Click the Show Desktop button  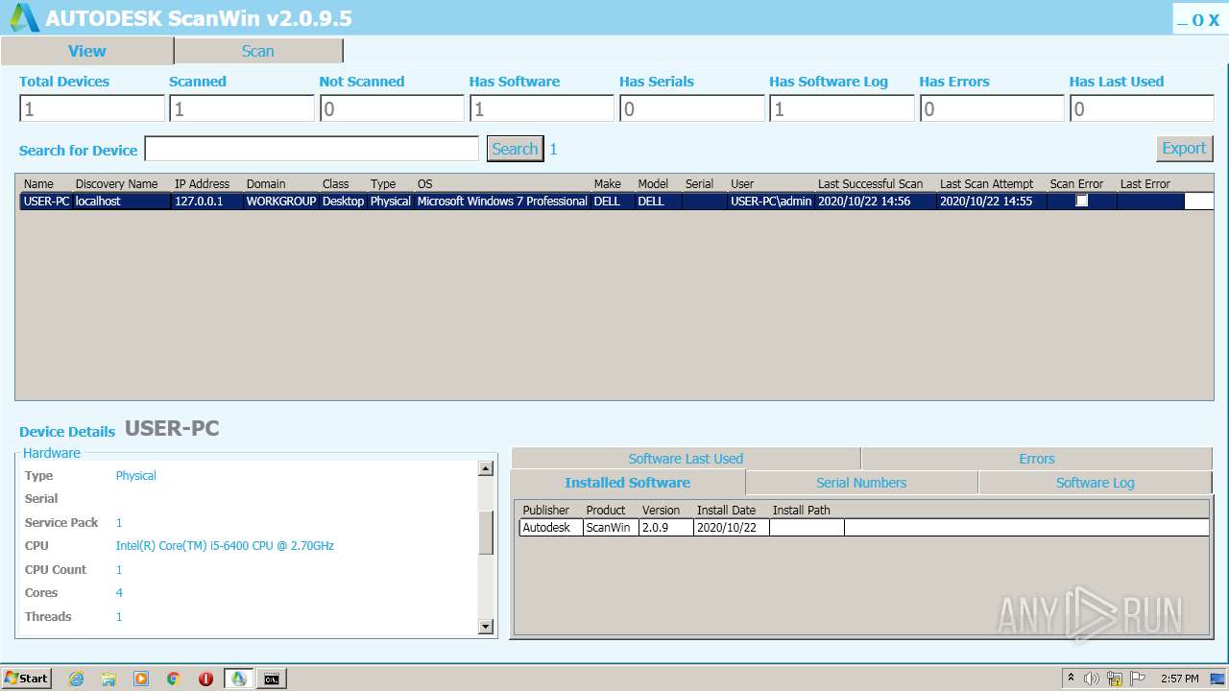click(1217, 679)
